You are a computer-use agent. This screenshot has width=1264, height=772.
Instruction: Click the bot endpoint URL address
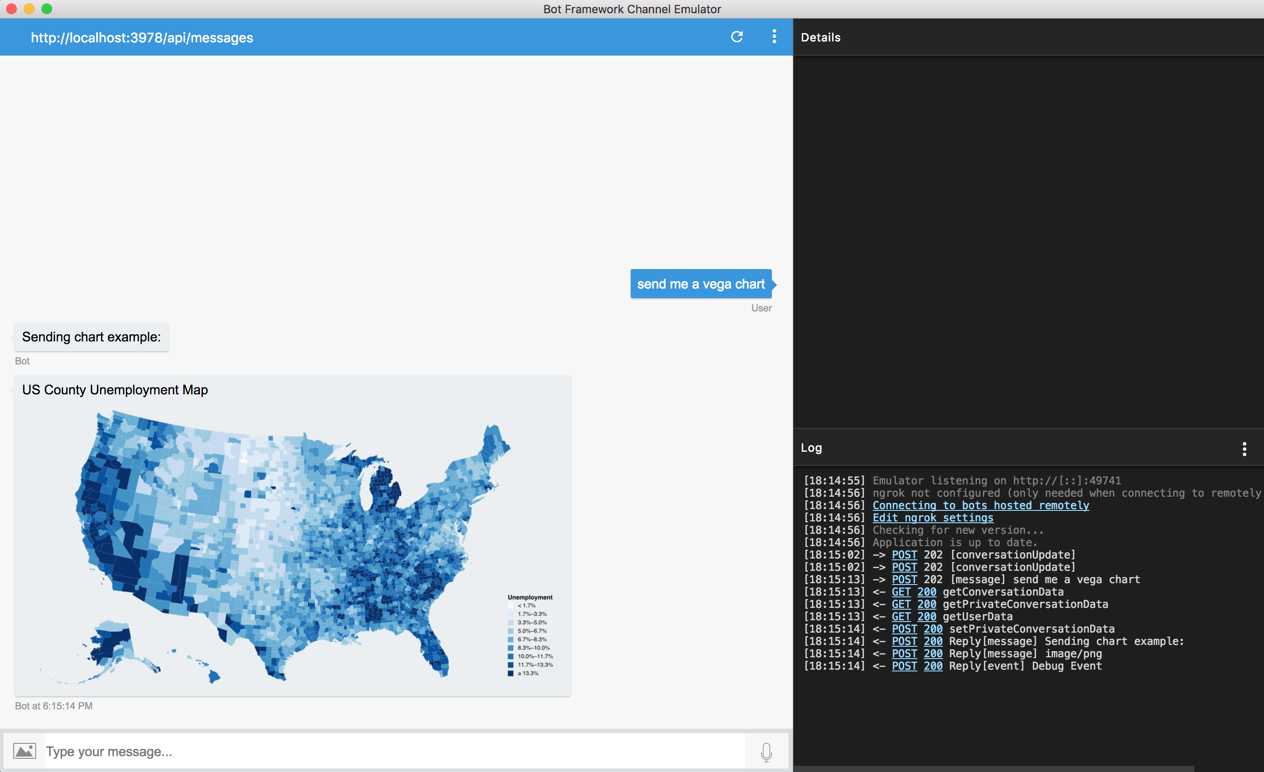142,37
